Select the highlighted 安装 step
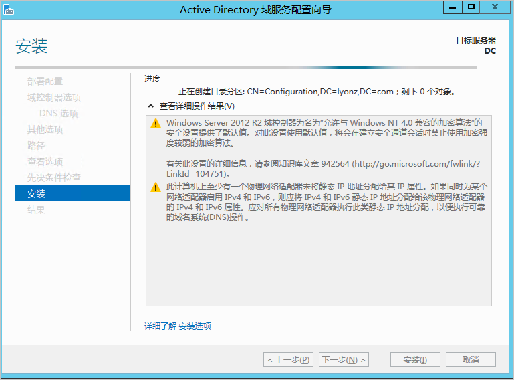 coord(72,193)
